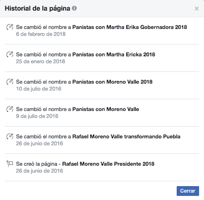Click the edit icon dated 9 de julio

(10, 109)
